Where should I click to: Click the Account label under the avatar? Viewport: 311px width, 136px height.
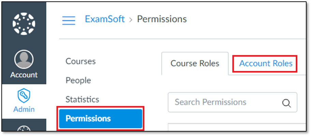(x=24, y=75)
